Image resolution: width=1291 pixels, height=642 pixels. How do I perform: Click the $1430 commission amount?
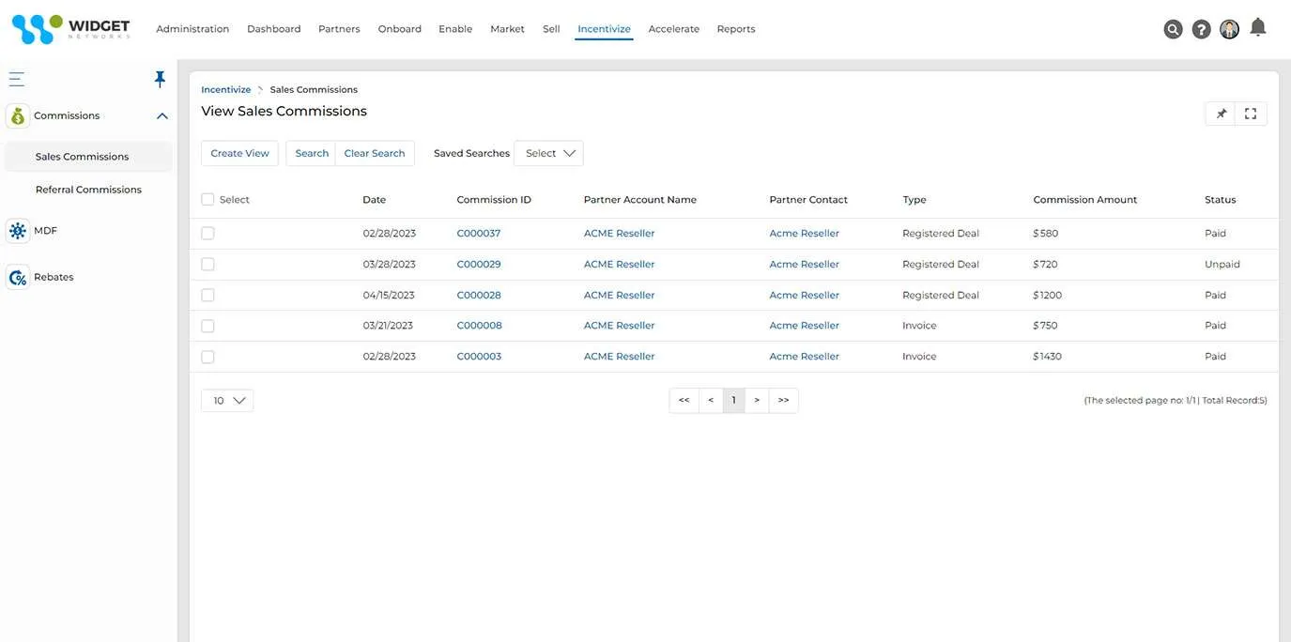(1047, 357)
